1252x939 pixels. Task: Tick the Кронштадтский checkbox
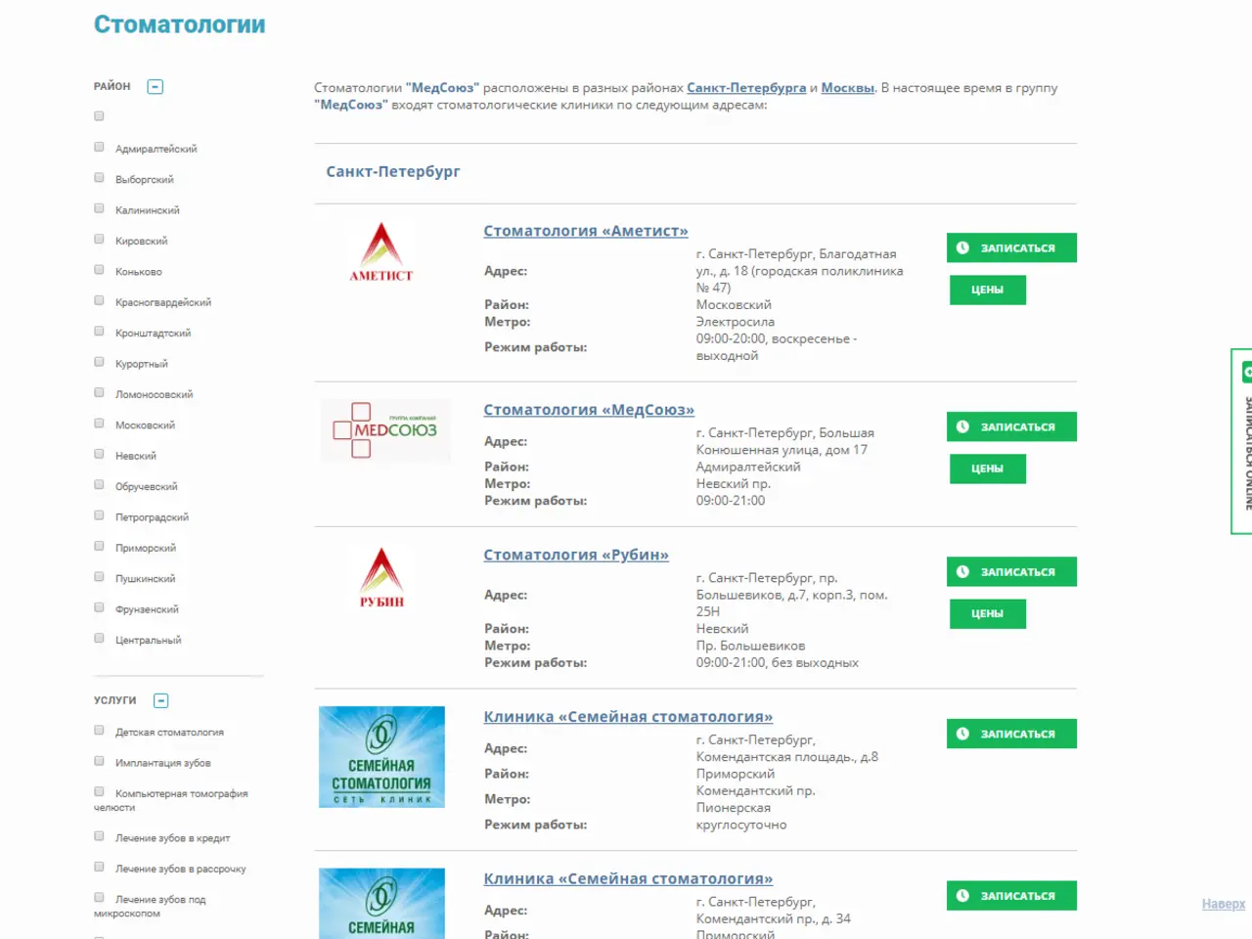tap(99, 332)
